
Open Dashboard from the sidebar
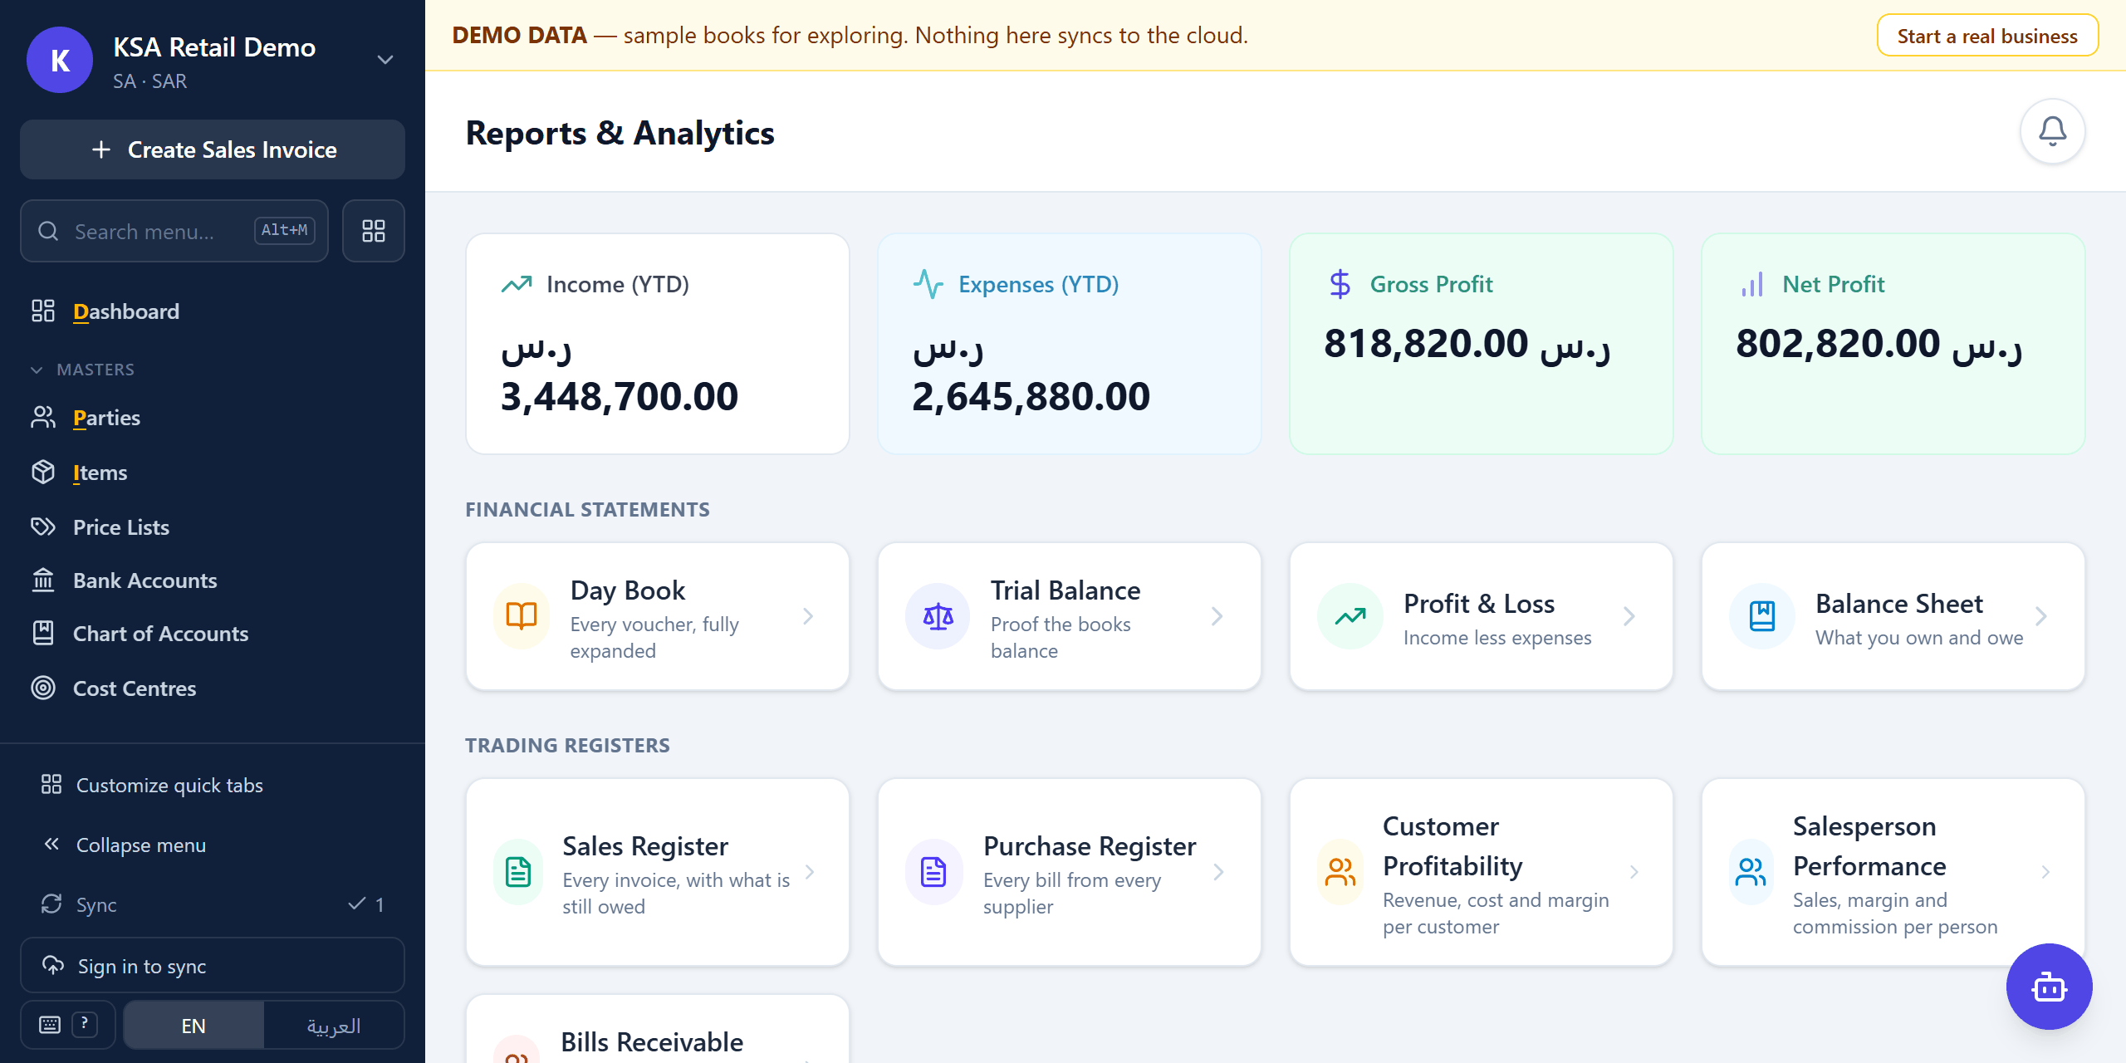[x=213, y=311]
